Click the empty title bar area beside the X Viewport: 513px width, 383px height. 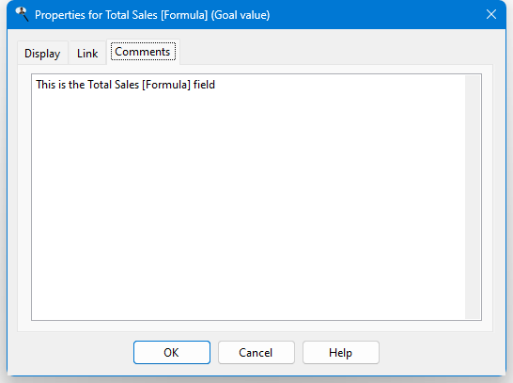pos(376,15)
